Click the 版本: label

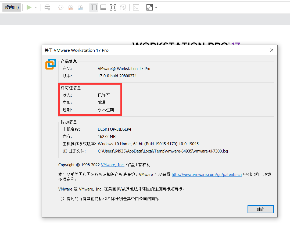pyautogui.click(x=67, y=76)
